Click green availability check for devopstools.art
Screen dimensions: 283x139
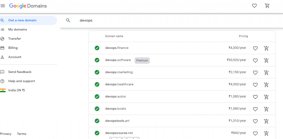(97, 121)
